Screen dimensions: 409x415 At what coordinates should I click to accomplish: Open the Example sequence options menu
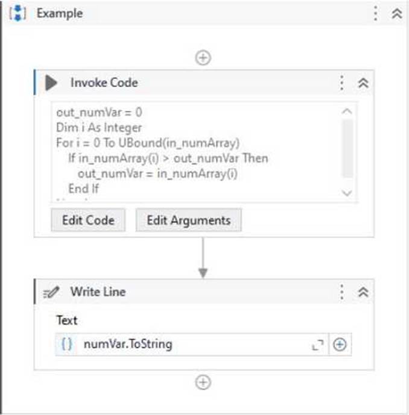[x=375, y=13]
